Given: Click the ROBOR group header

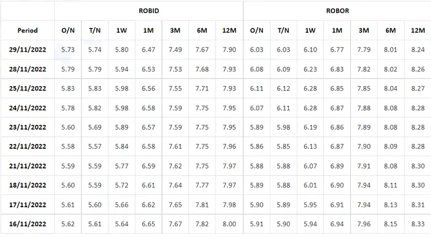Looking at the screenshot, I should 337,10.
